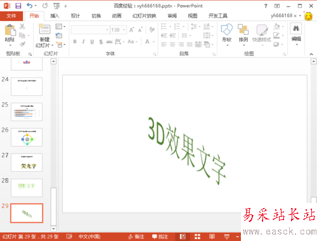This screenshot has width=317, height=241.
Task: Increase the list indent level
Action: pyautogui.click(x=172, y=36)
